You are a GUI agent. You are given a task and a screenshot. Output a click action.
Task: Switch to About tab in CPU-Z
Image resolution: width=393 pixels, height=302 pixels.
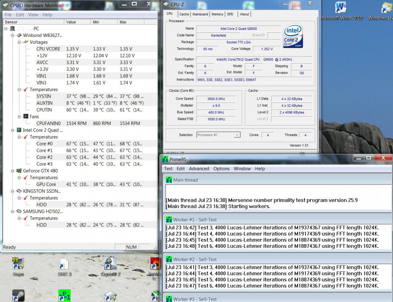(x=244, y=14)
